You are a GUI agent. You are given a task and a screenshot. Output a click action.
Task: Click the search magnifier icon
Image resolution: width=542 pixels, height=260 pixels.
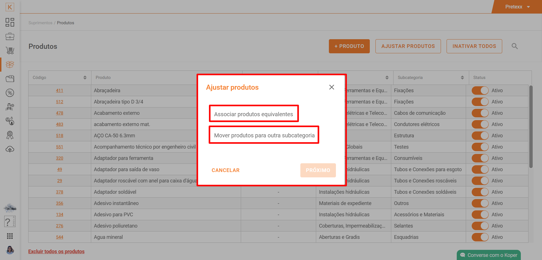click(515, 46)
